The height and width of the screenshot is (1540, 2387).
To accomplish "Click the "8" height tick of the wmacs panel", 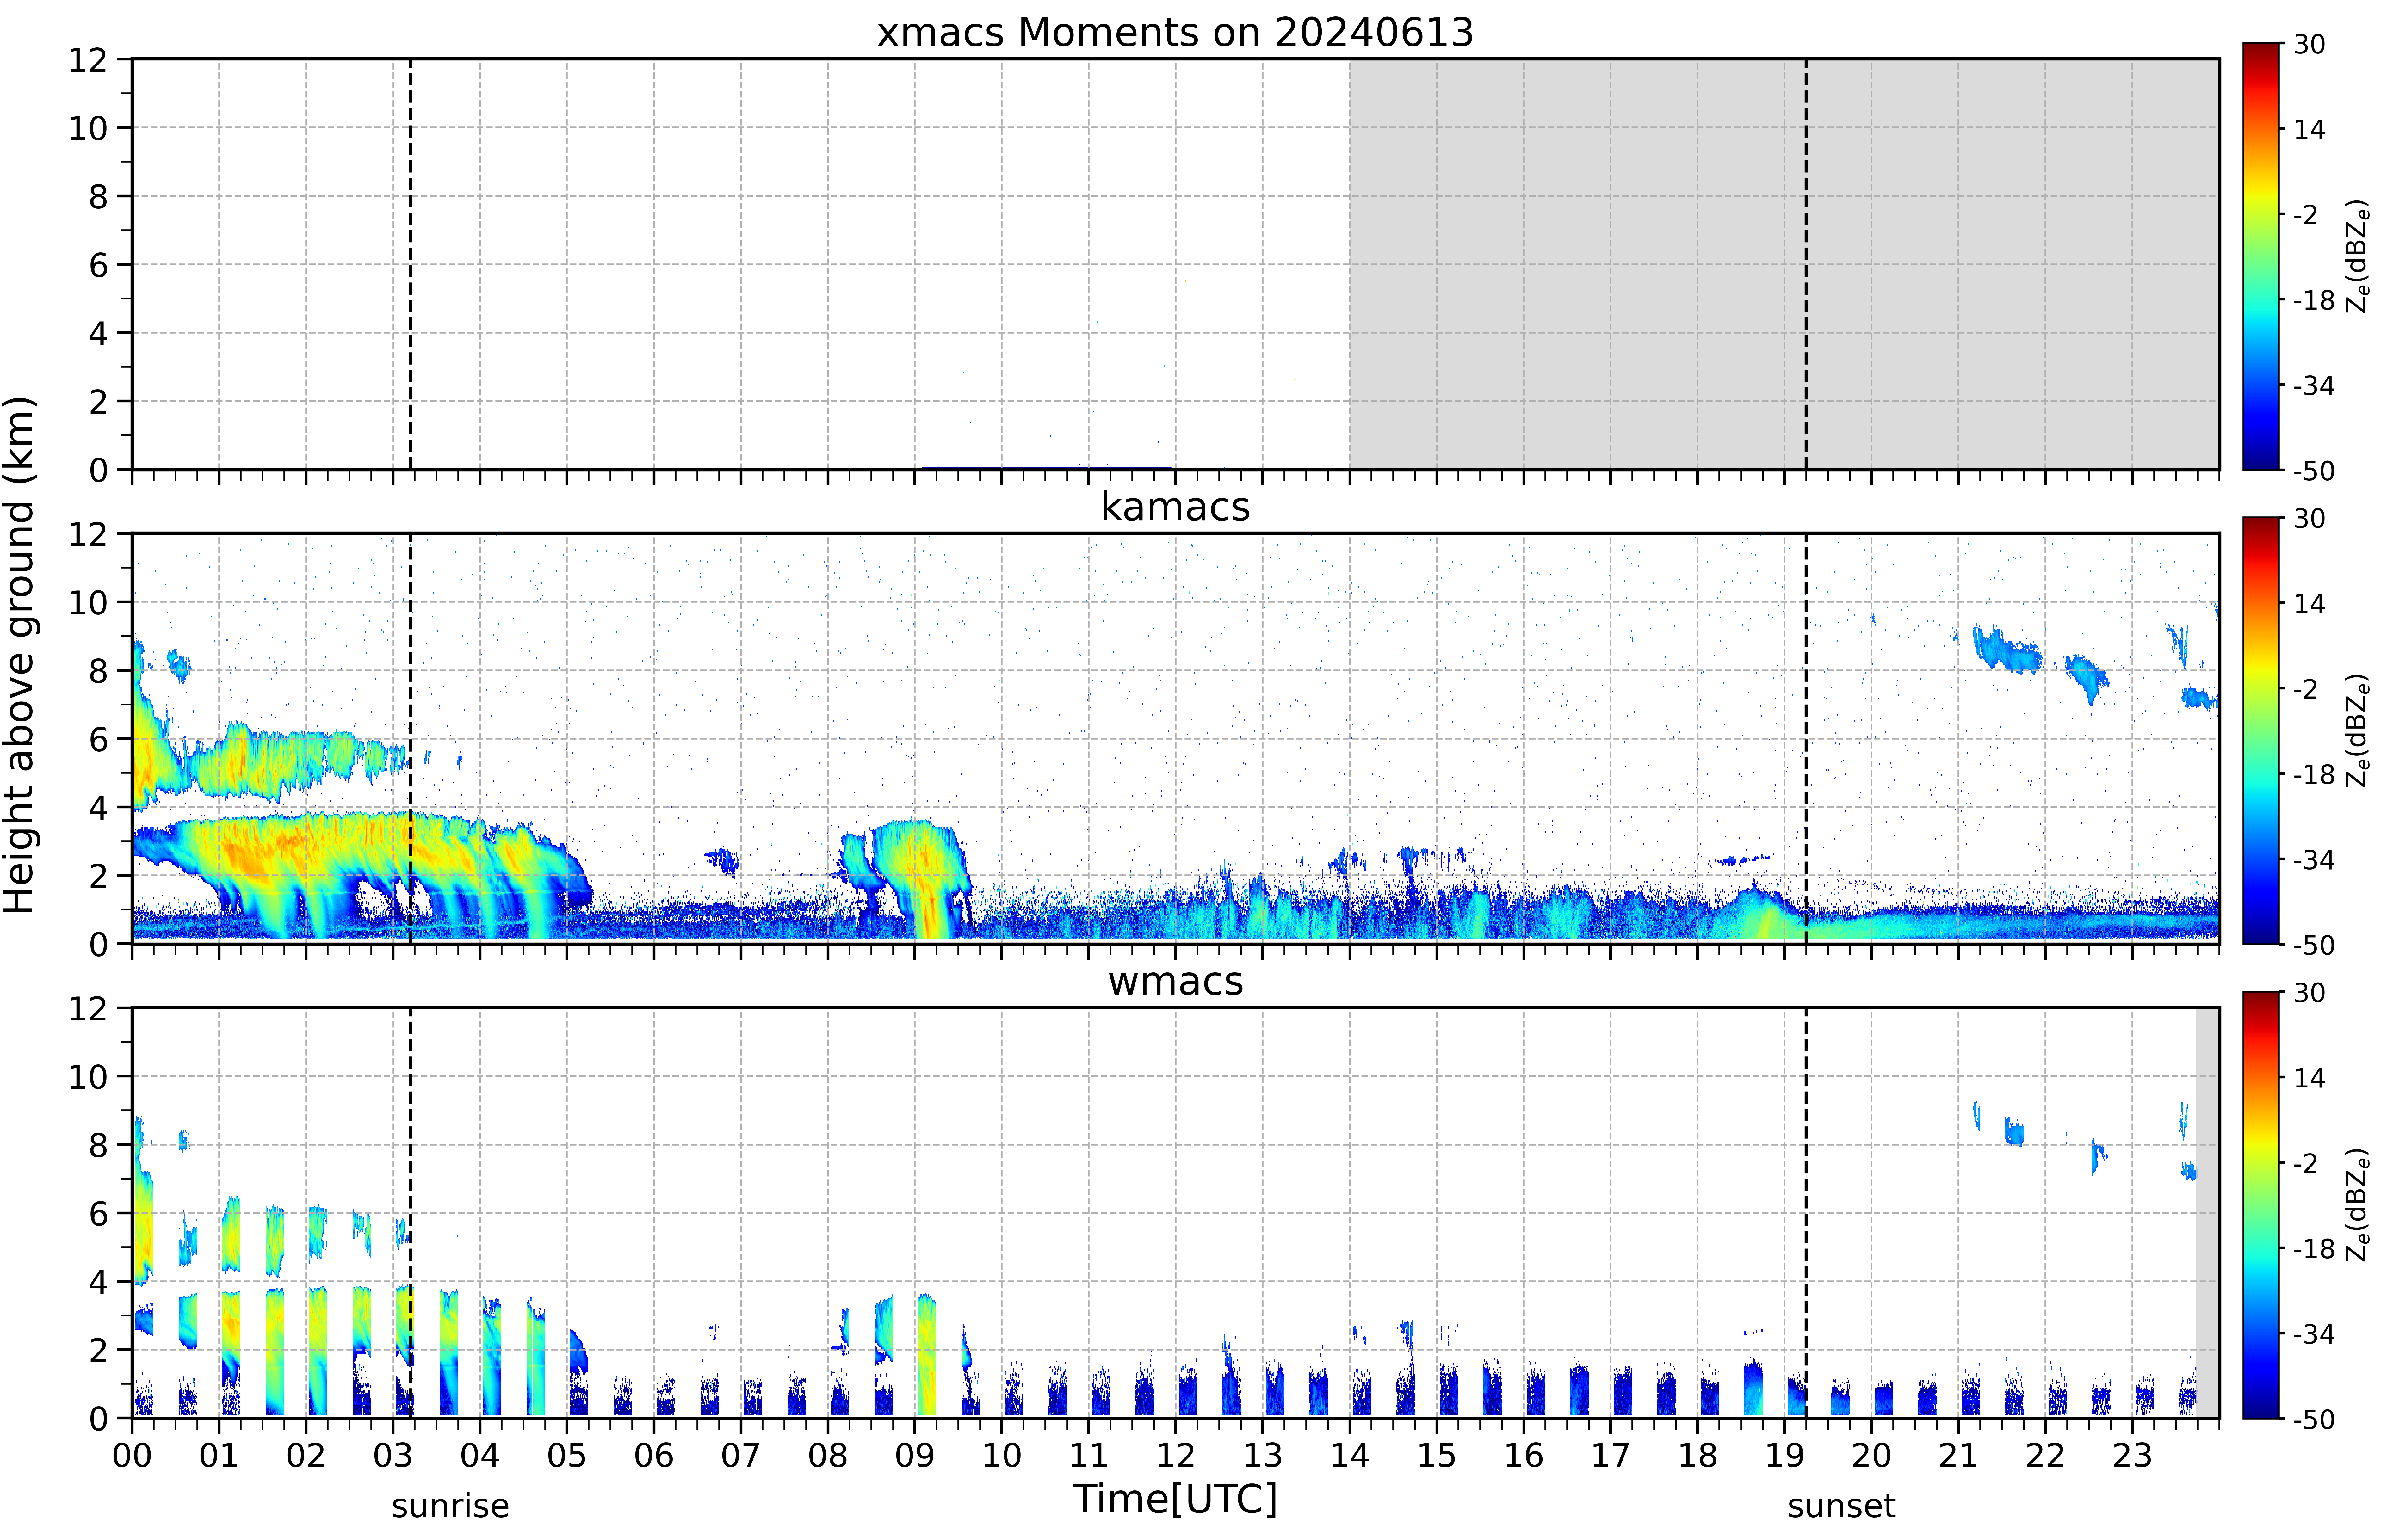I will tap(98, 1145).
